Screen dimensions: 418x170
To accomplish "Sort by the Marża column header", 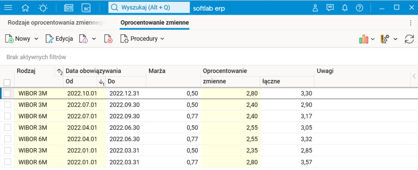I will pyautogui.click(x=157, y=71).
